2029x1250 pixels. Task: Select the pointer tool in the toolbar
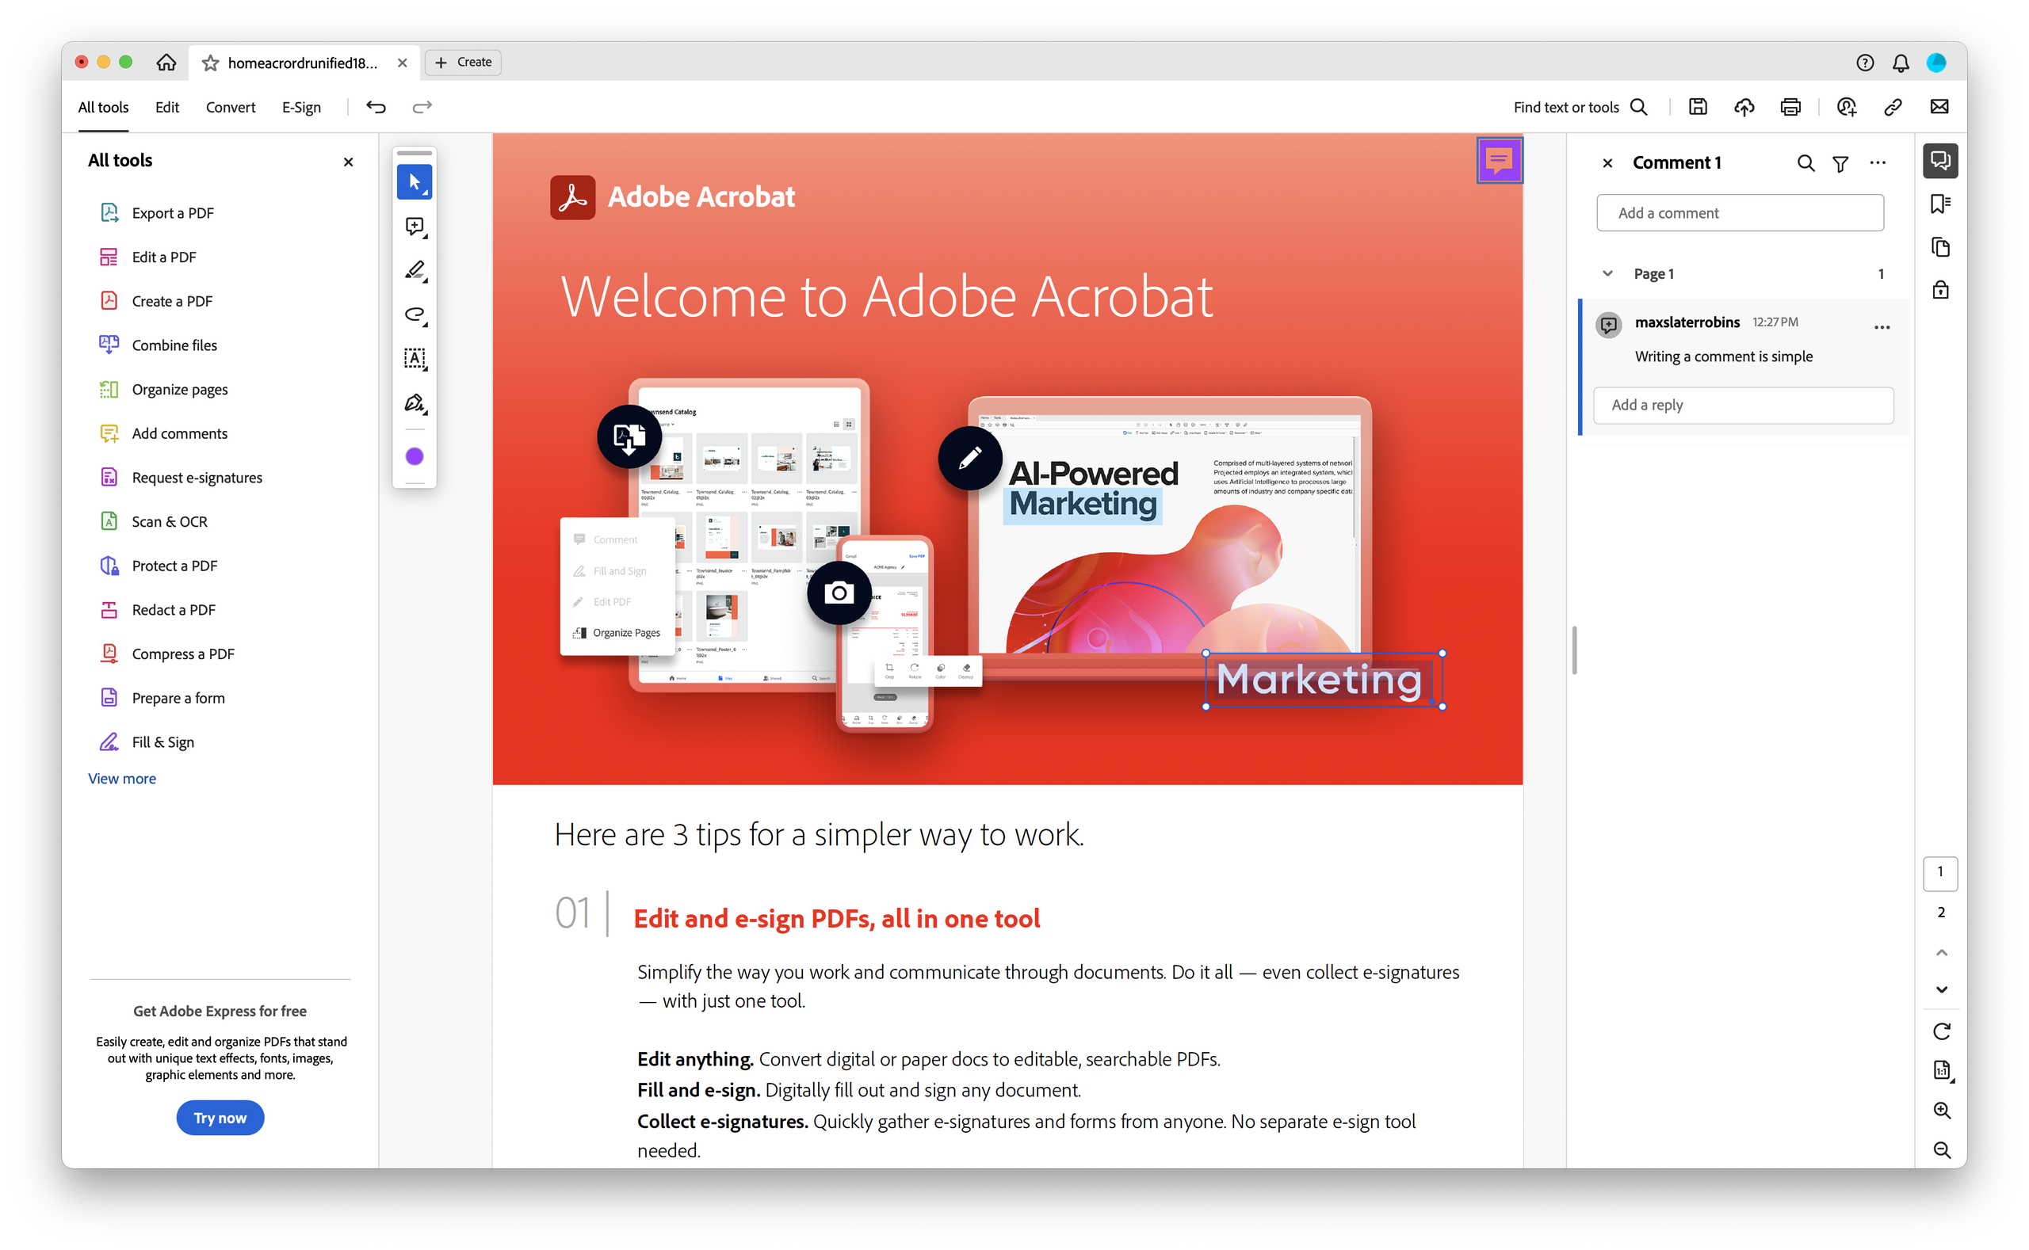[415, 182]
